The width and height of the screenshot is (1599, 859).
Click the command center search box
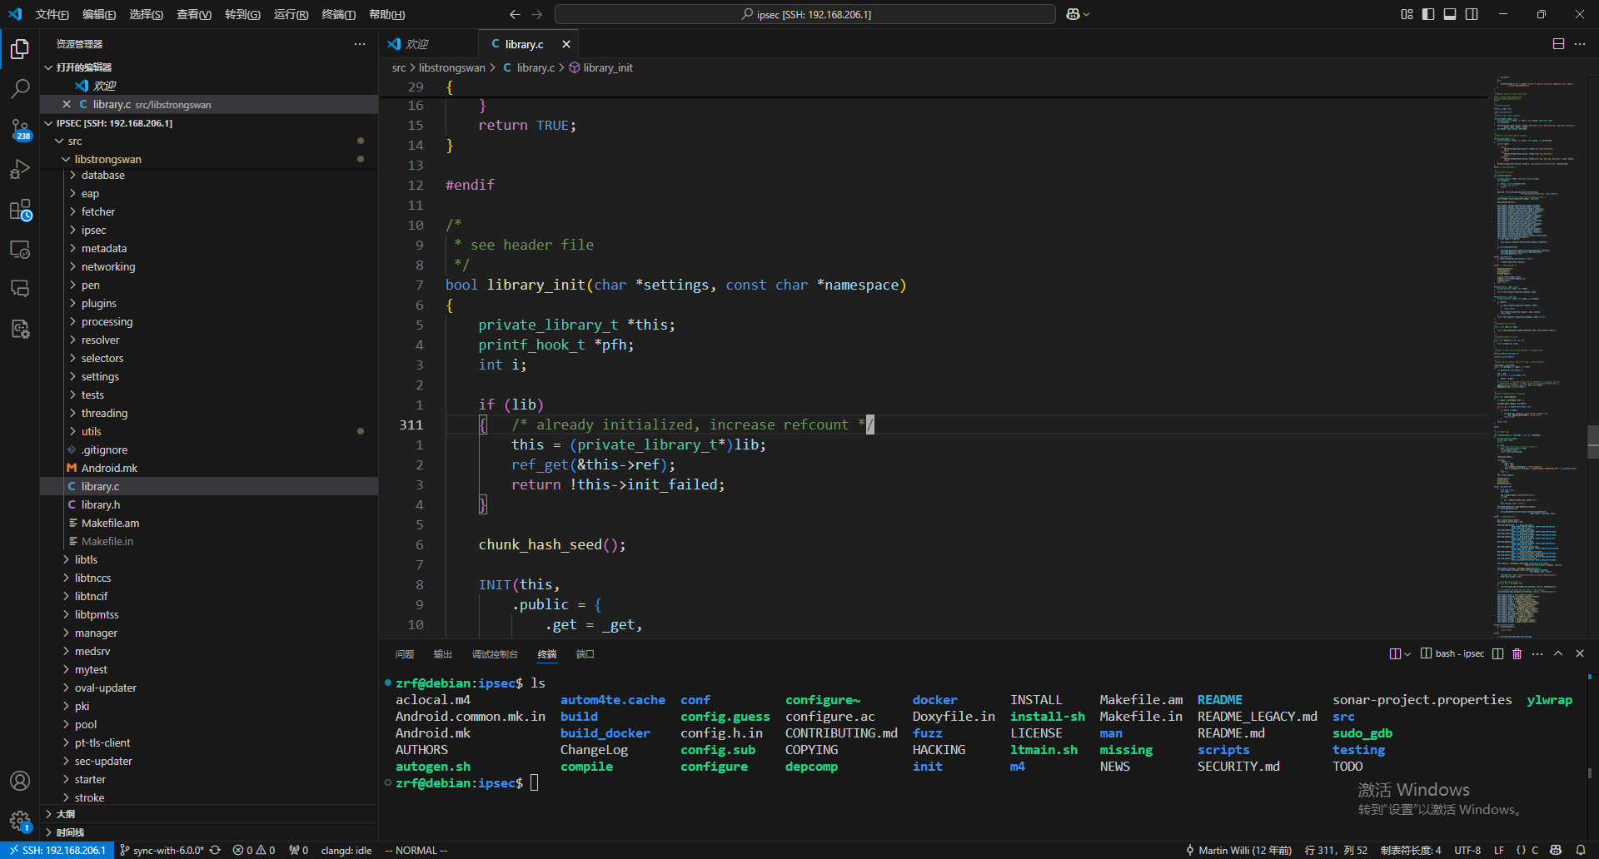click(805, 14)
